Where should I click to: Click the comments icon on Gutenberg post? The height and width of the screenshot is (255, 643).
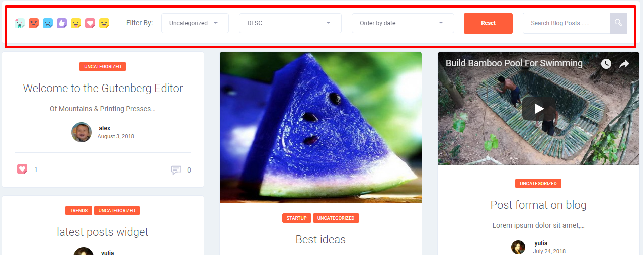176,170
